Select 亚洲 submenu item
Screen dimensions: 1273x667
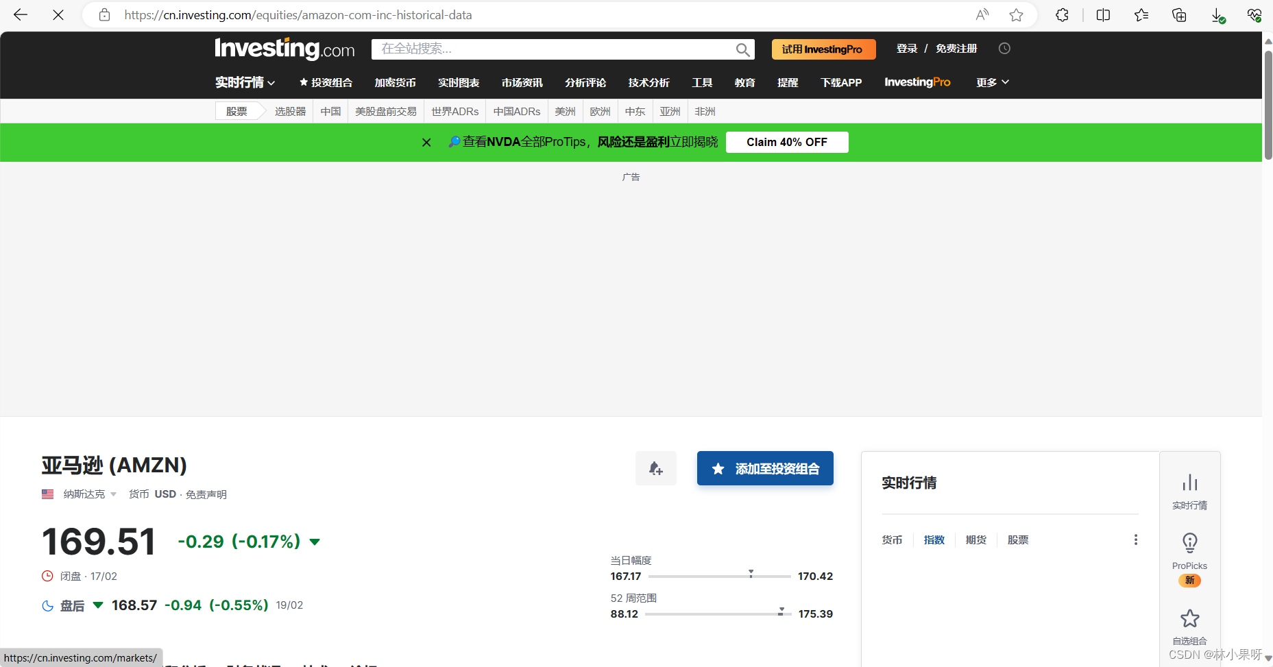pos(670,111)
